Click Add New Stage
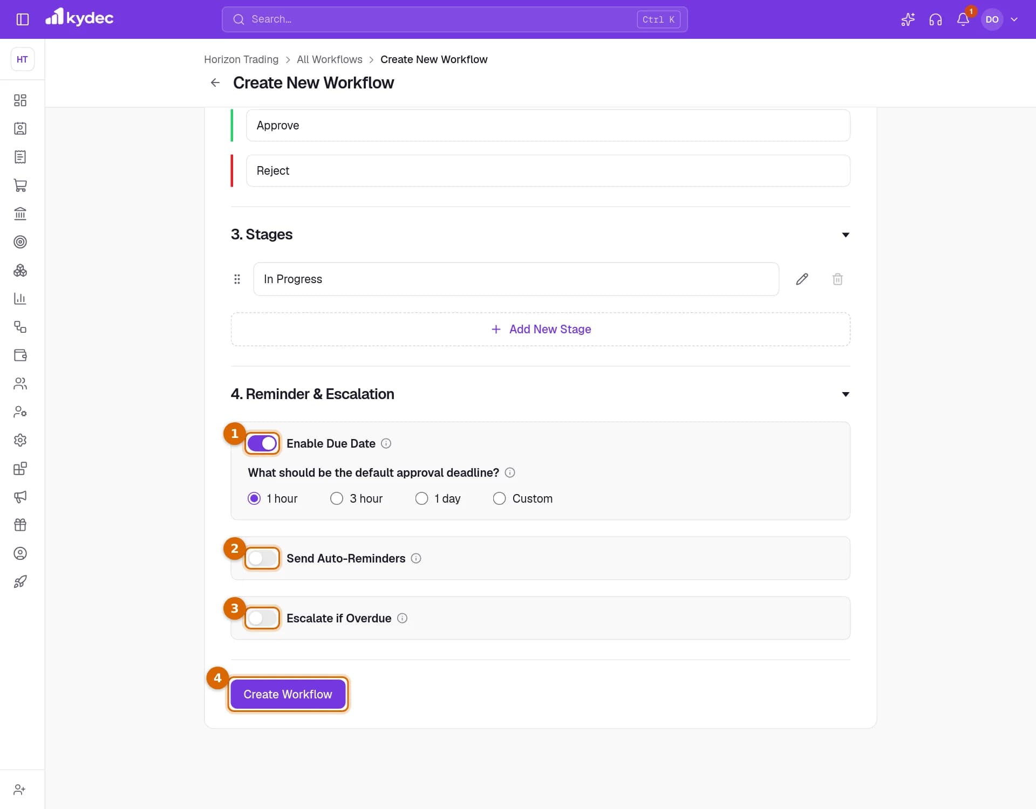The image size is (1036, 809). click(541, 329)
